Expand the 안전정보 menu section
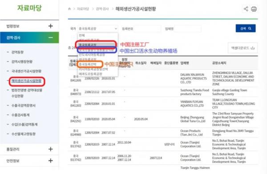The width and height of the screenshot is (267, 174). [51, 161]
